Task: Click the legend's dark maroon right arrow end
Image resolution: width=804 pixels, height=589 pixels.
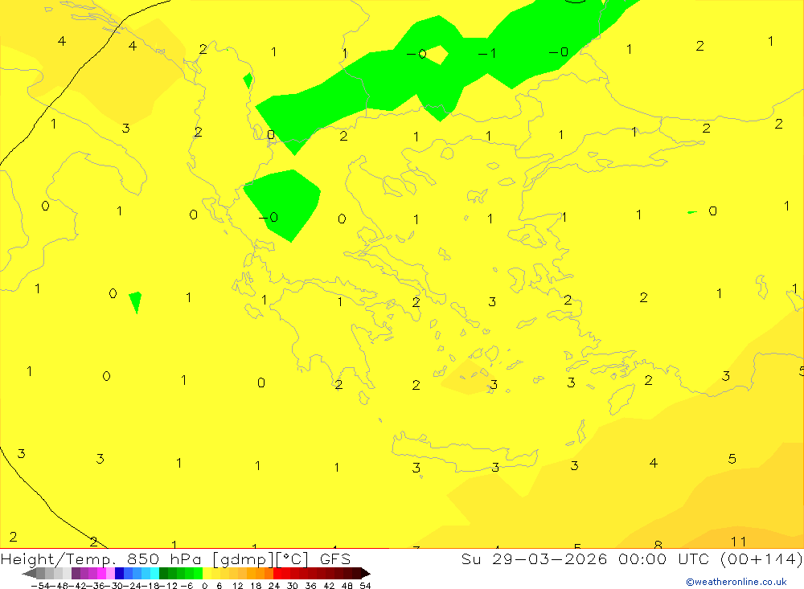Action: [x=366, y=574]
